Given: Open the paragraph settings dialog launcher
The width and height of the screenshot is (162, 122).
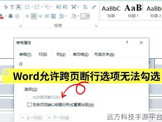Looking at the screenshot, I should [x=96, y=26].
